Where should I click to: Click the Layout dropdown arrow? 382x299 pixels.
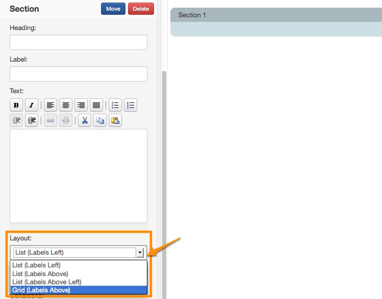click(x=139, y=252)
